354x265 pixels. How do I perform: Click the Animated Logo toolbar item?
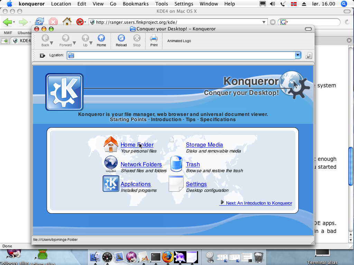tap(179, 41)
